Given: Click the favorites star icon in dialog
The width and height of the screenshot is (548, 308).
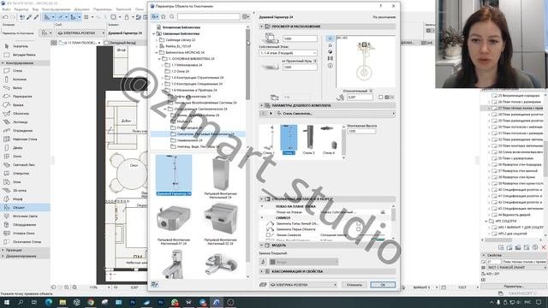Looking at the screenshot, I should click(164, 16).
